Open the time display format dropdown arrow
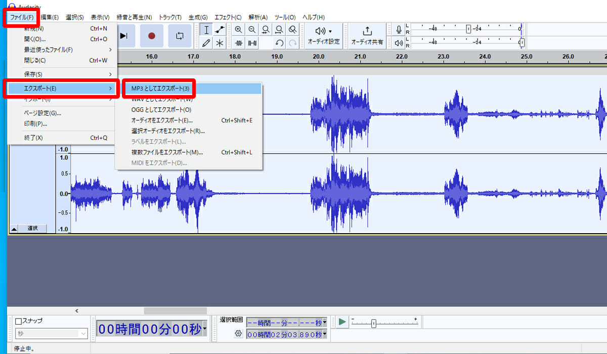 click(x=205, y=330)
